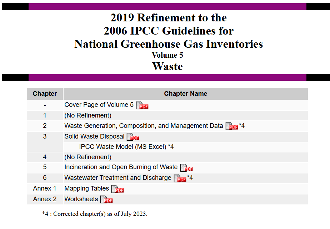Click the chapter number 4 cell
330x229 pixels.
pos(45,157)
